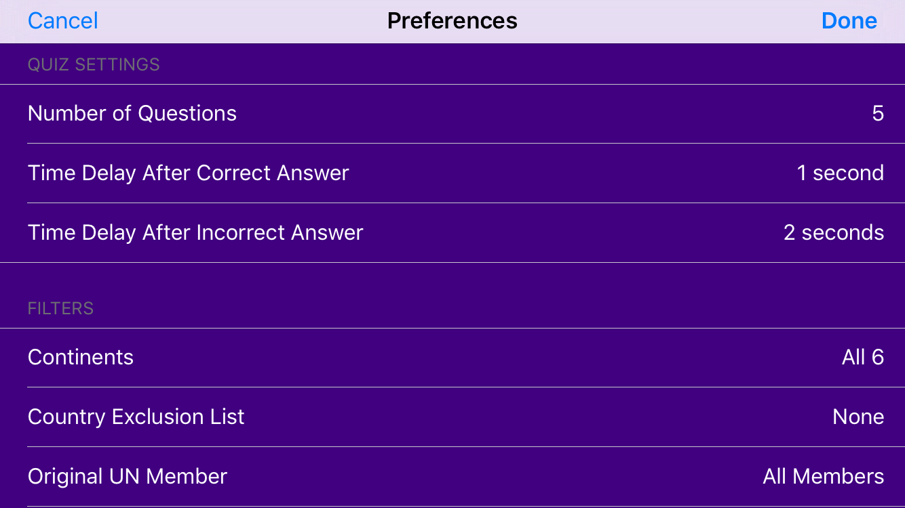Tap the 'All 6' continents value
This screenshot has height=508, width=905.
863,358
